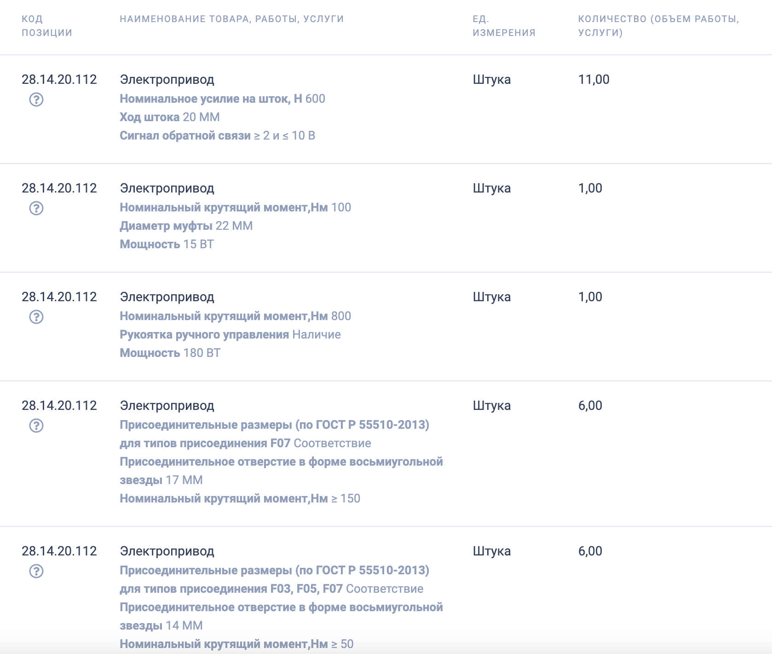
Task: Select code 28.14.20.112 in the first row
Action: click(x=59, y=79)
